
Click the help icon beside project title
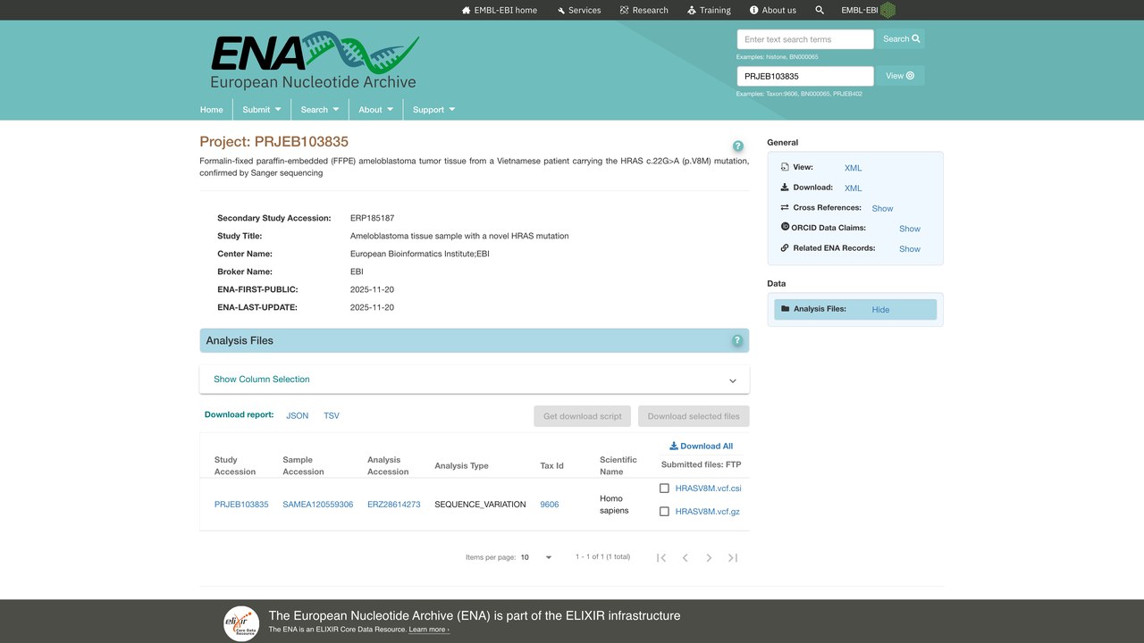(737, 146)
